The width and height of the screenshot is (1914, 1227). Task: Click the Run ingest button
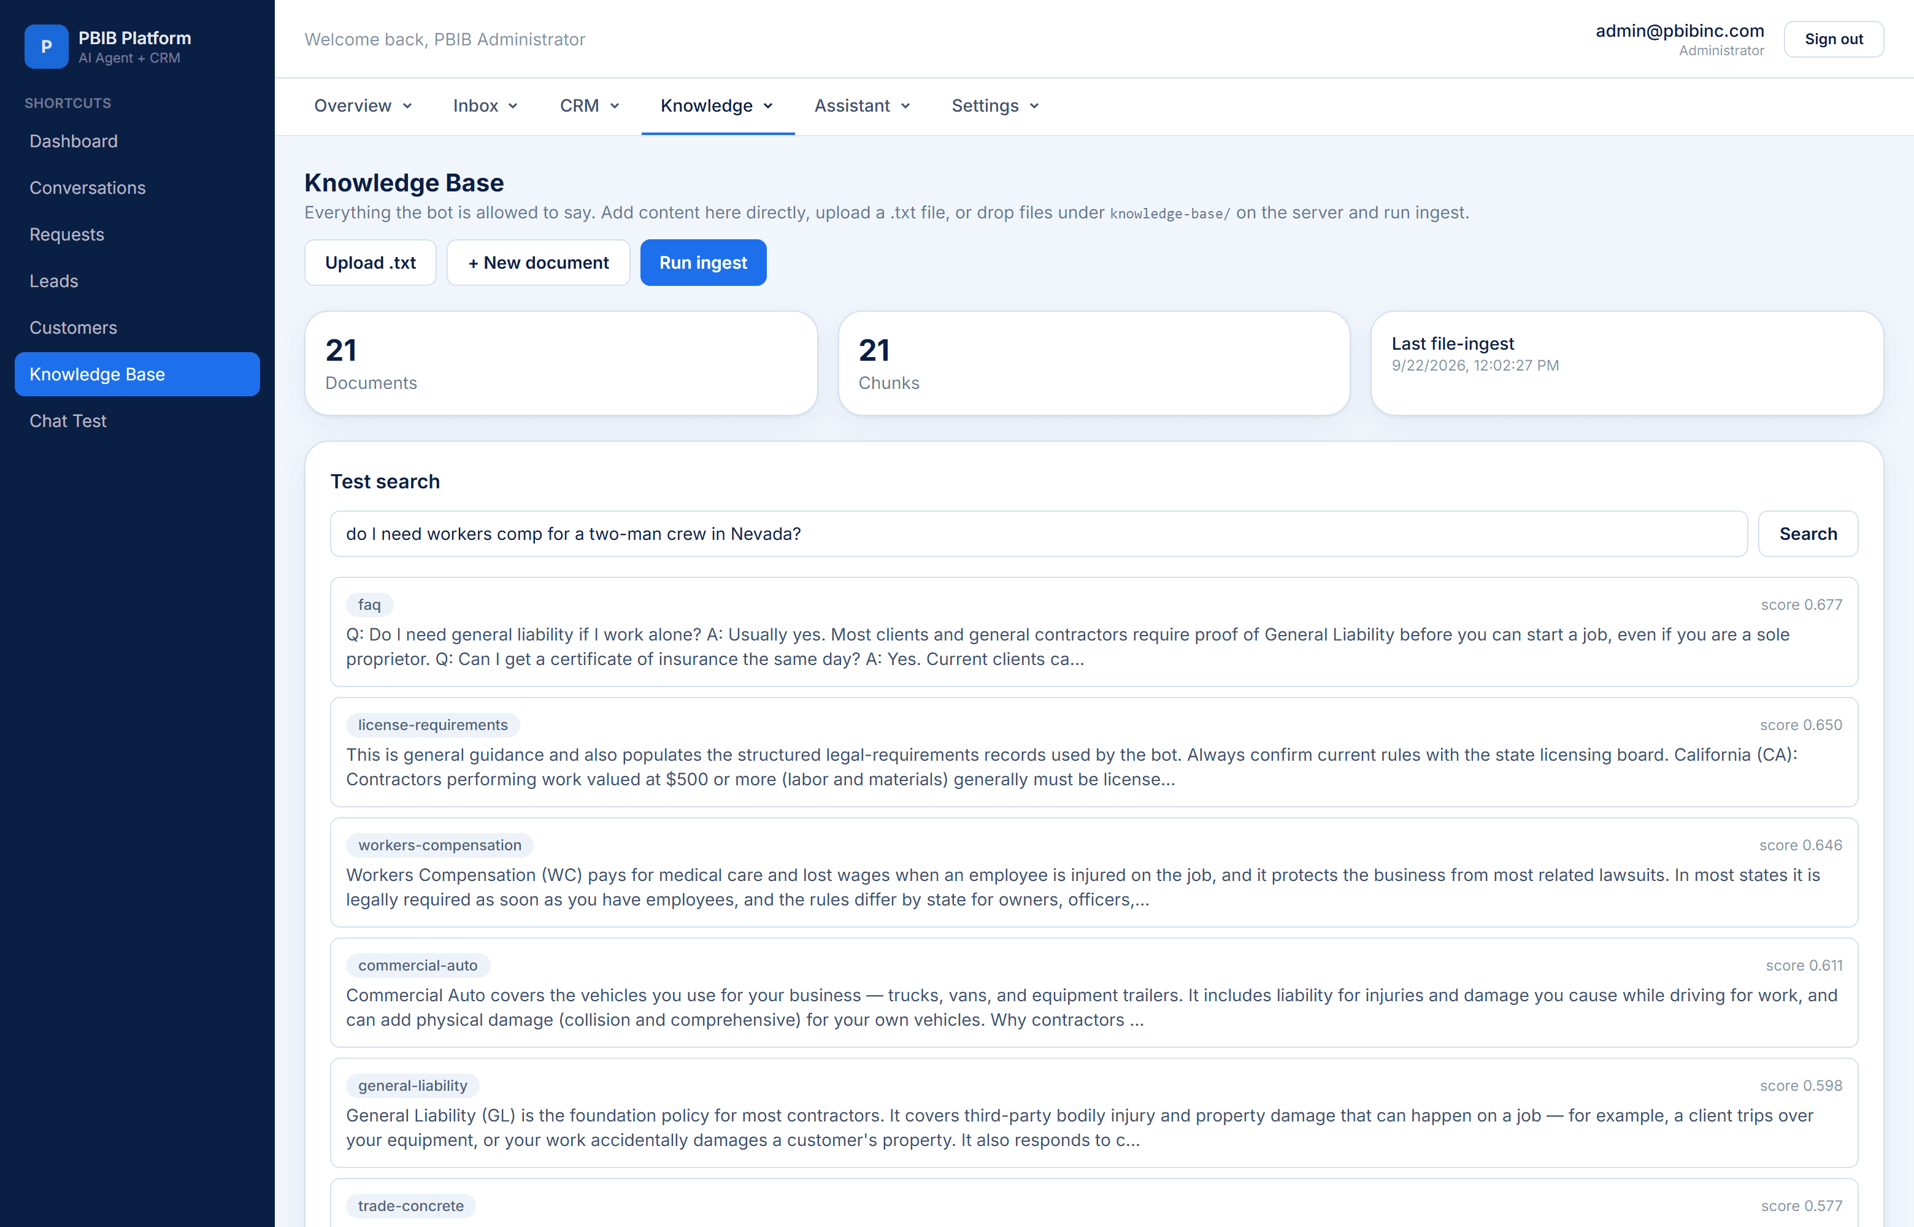[703, 262]
